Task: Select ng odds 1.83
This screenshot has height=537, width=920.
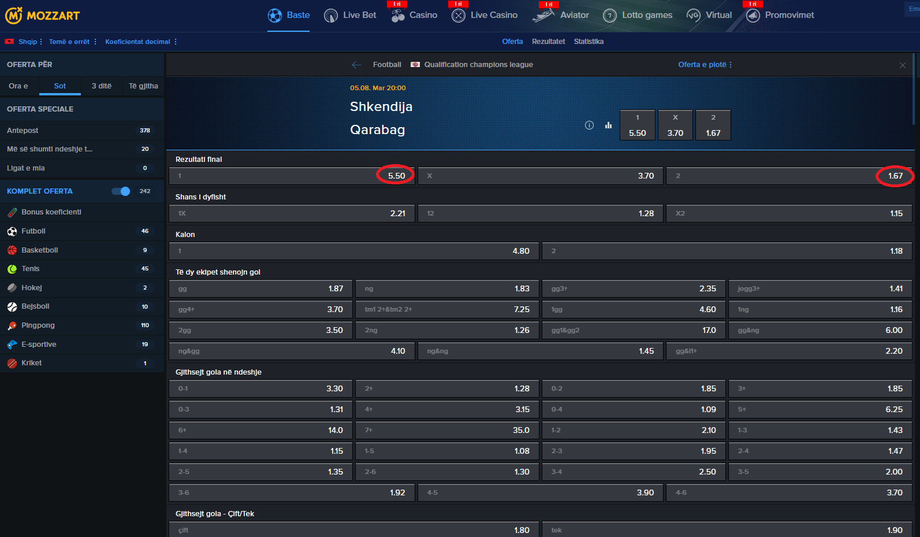Action: tap(447, 288)
